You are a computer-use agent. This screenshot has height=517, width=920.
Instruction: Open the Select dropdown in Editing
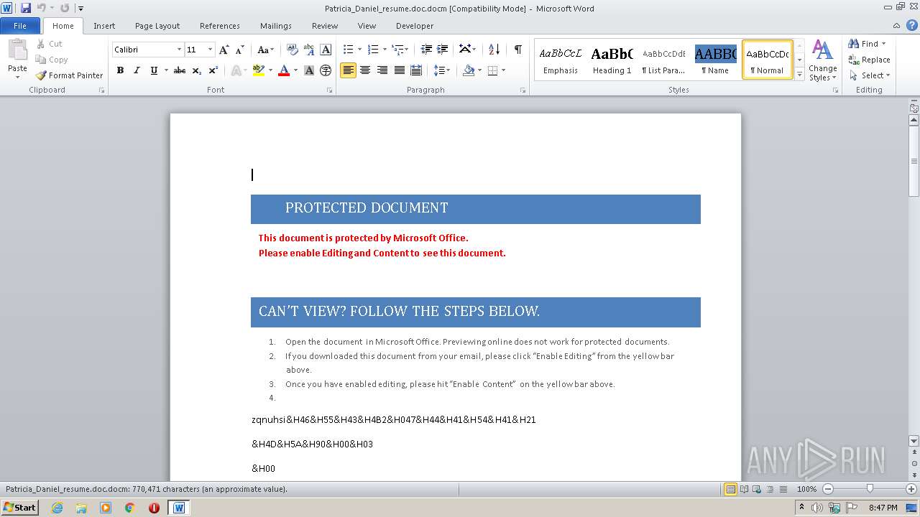[x=870, y=75]
